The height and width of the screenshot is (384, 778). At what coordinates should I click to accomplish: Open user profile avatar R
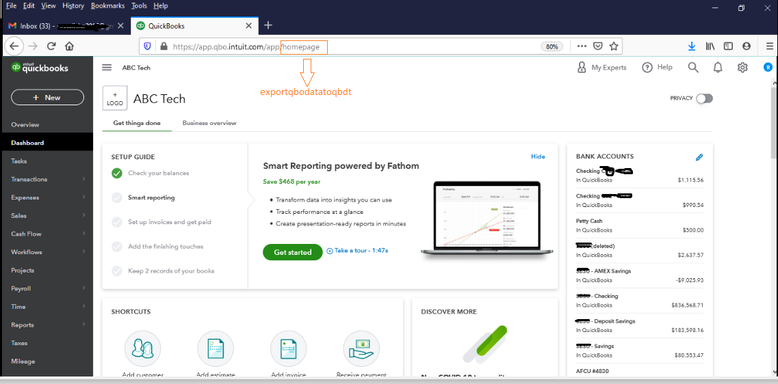[x=768, y=68]
